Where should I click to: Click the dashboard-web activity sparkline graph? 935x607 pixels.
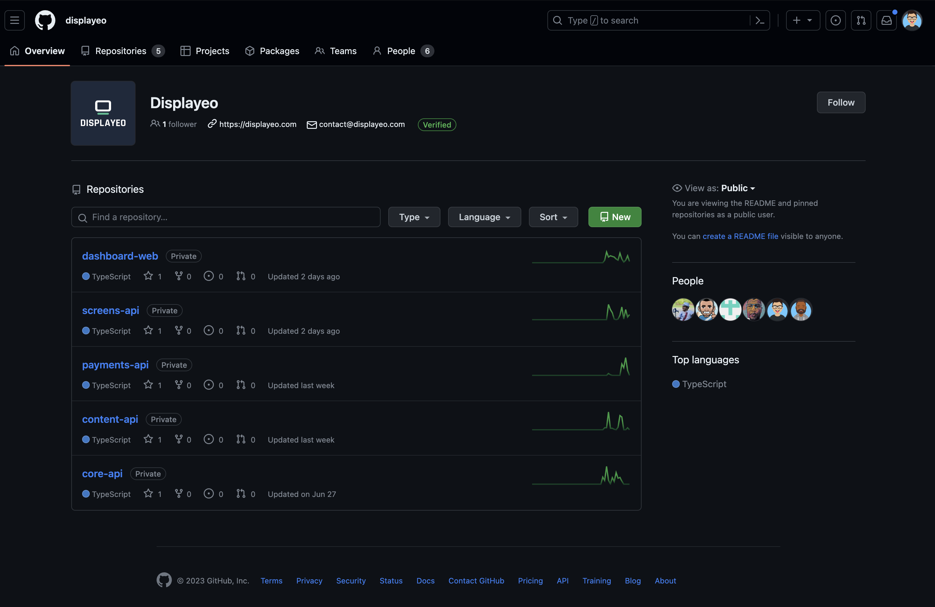click(581, 257)
